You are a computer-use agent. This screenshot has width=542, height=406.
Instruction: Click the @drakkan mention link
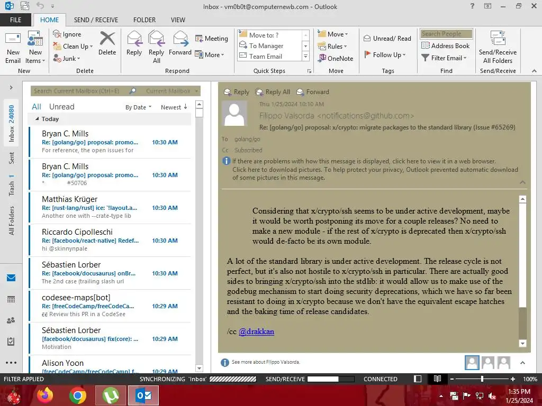coord(256,331)
